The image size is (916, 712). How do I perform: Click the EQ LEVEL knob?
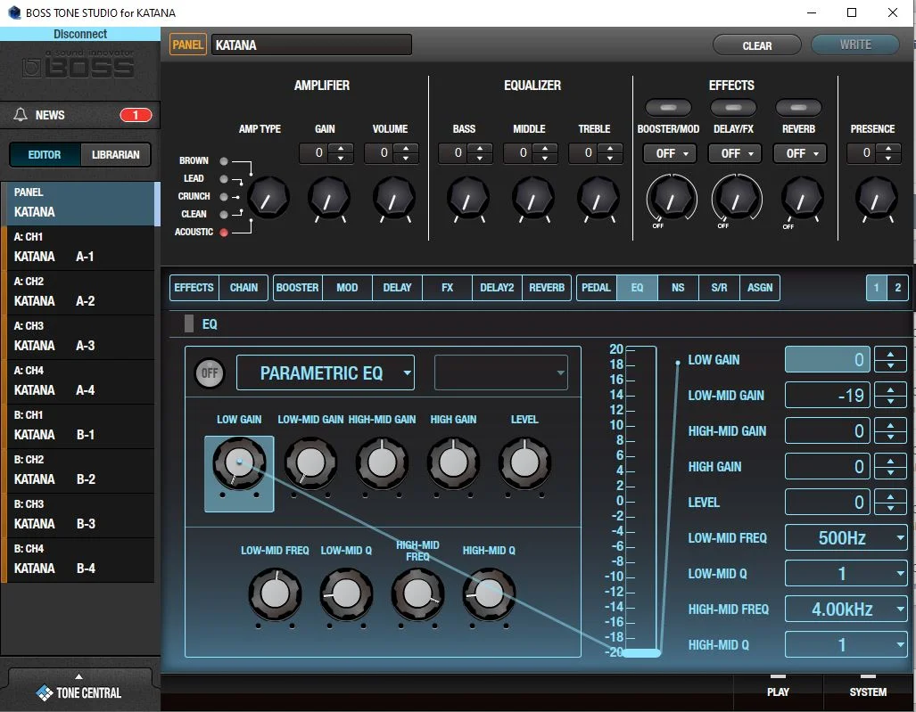[524, 462]
